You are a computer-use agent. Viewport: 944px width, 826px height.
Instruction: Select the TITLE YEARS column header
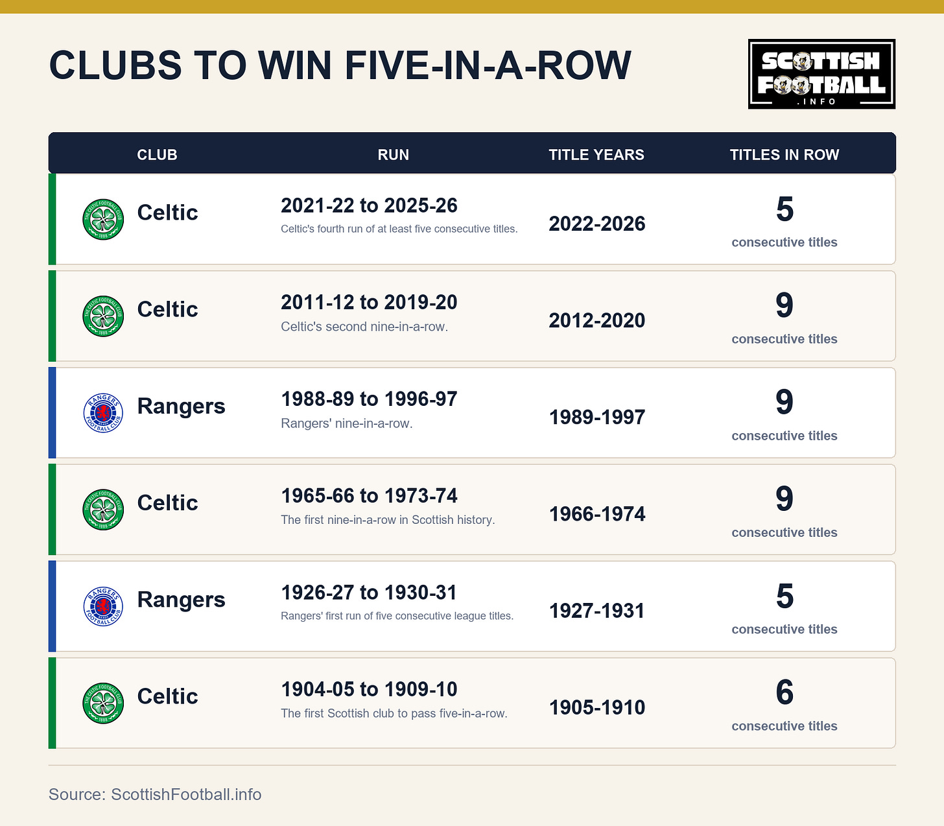596,155
